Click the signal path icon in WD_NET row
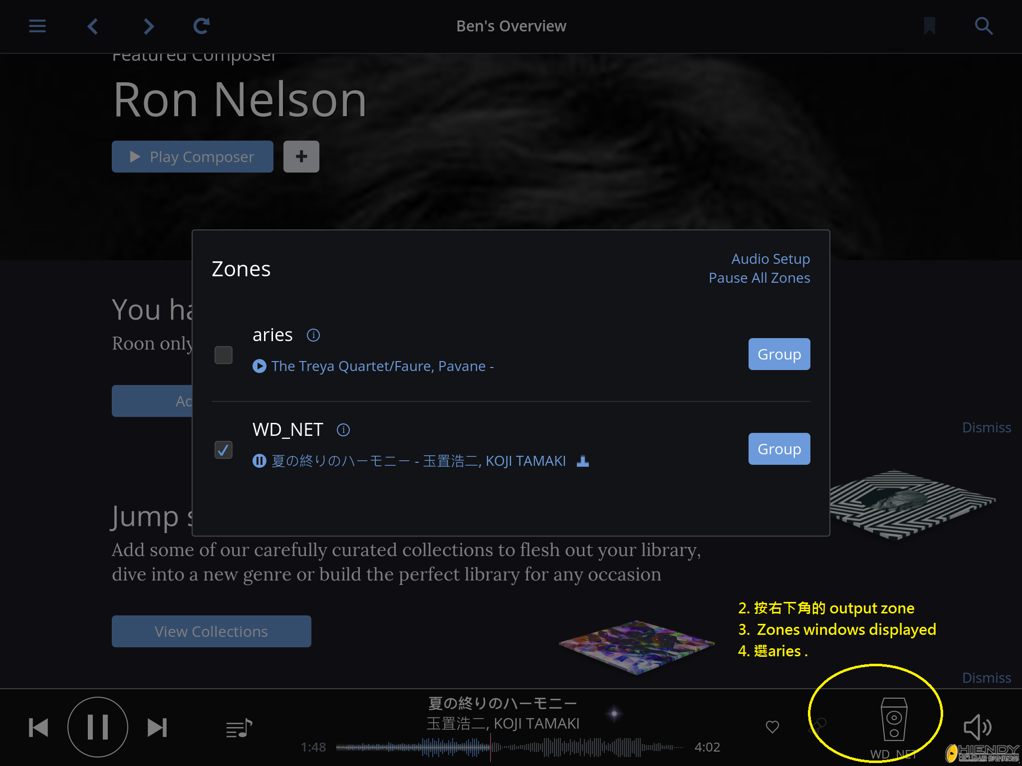This screenshot has width=1022, height=766. point(583,461)
